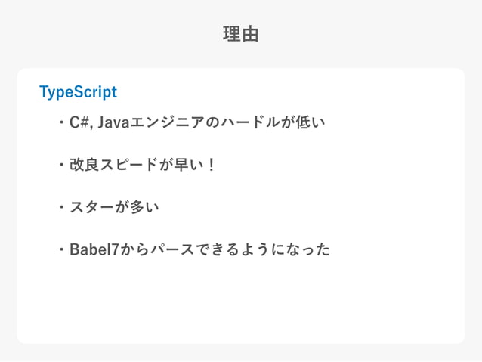This screenshot has height=362, width=482.
Task: Click 多い in the third bullet
Action: [144, 206]
